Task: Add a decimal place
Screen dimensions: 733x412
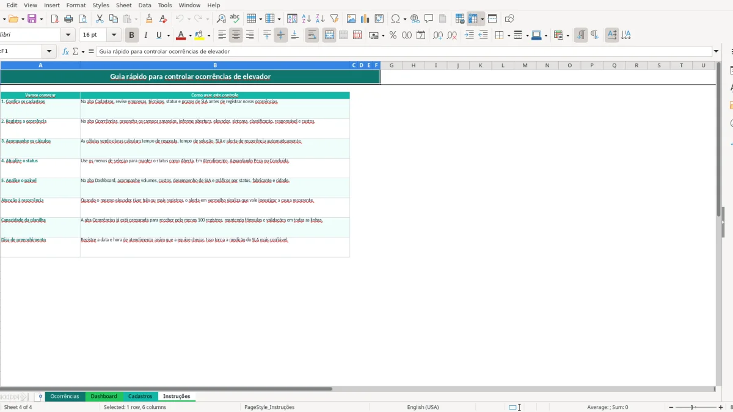Action: coord(438,35)
